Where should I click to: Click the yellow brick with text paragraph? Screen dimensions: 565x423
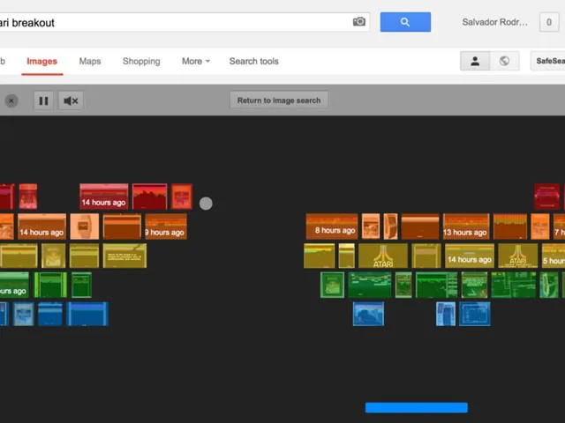click(124, 256)
